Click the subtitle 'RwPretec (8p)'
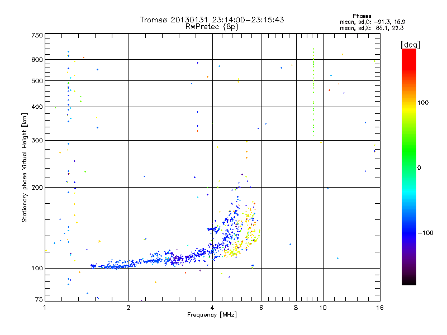The height and width of the screenshot is (335, 447). (212, 27)
